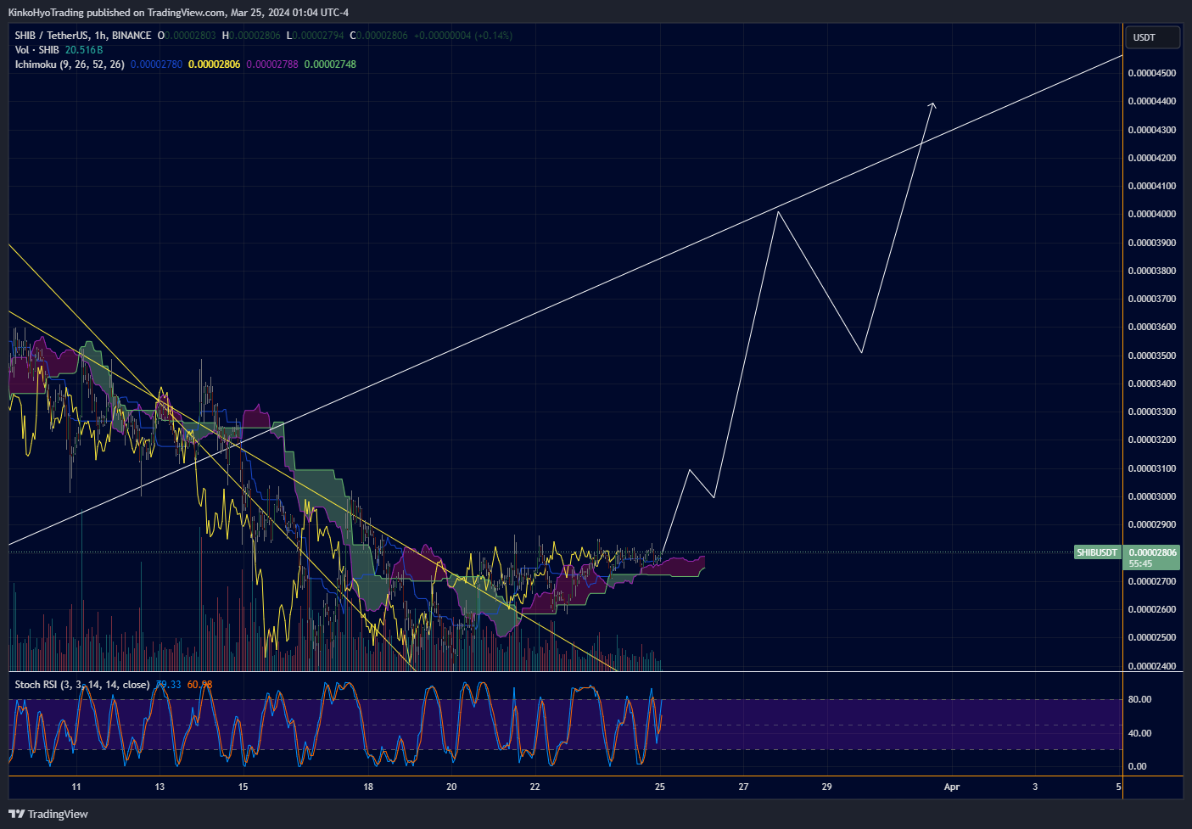Screen dimensions: 1192x829
Task: Click date label 29 on time axis
Action: click(826, 787)
